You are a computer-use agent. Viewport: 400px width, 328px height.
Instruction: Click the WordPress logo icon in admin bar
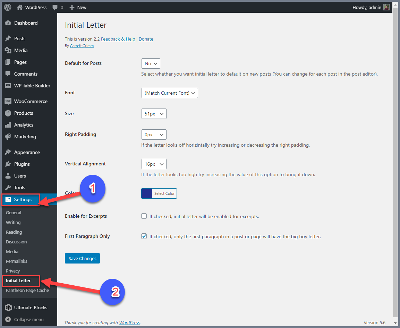(8, 7)
